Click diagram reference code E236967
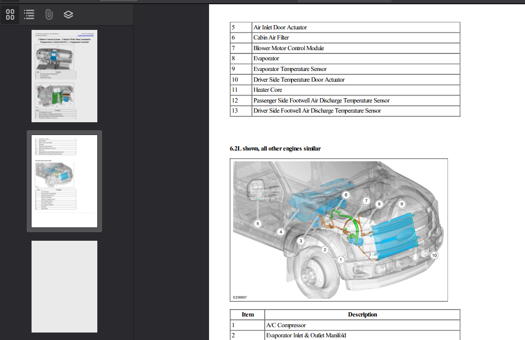 (240, 297)
